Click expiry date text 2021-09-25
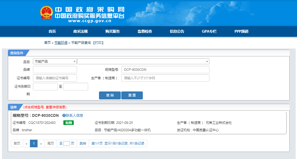 [x=125, y=123]
